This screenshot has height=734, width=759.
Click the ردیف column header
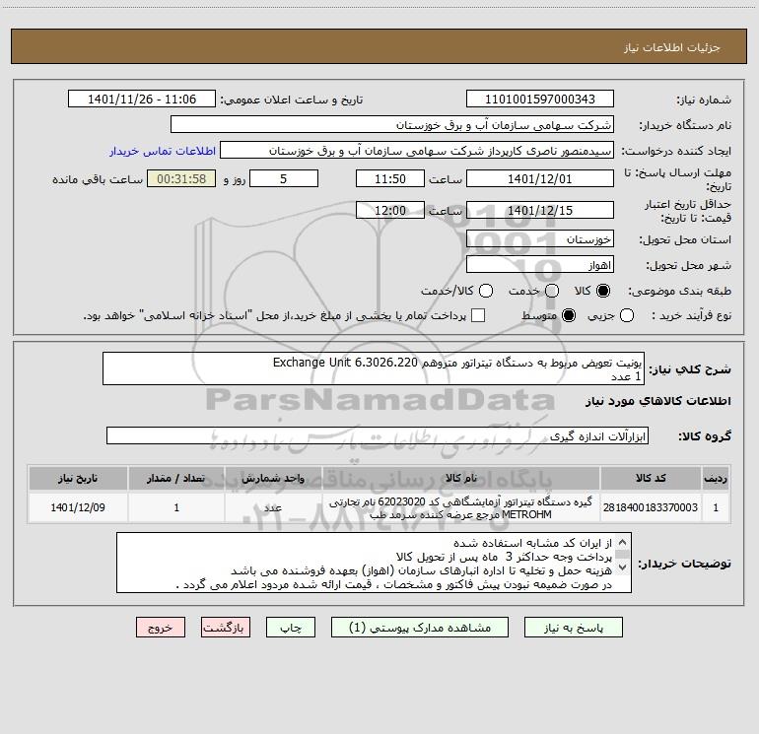[716, 478]
